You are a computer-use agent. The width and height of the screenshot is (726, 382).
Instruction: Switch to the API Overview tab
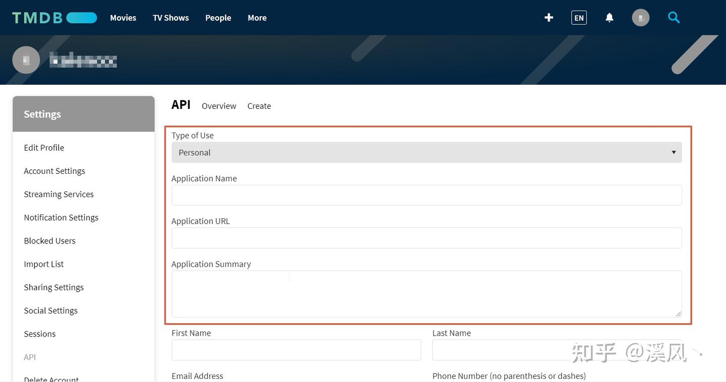click(219, 106)
